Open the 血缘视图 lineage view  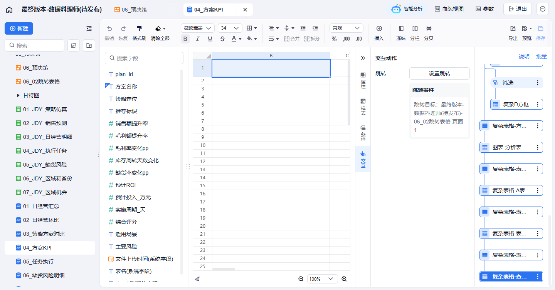449,9
